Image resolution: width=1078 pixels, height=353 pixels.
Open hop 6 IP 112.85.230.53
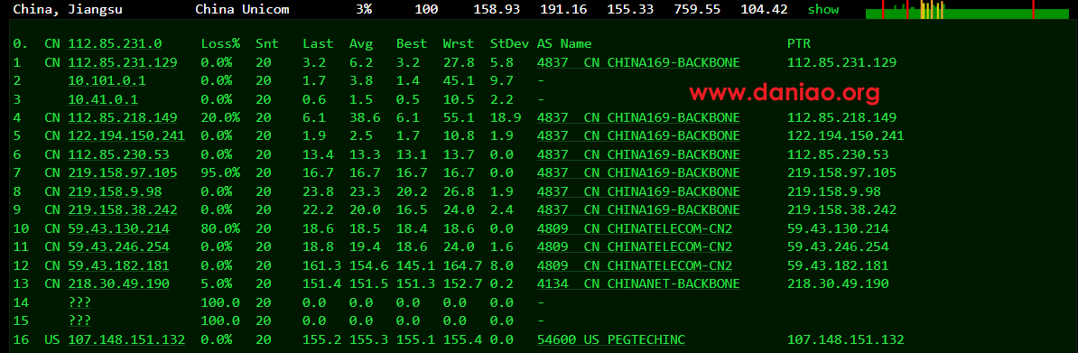pos(119,154)
